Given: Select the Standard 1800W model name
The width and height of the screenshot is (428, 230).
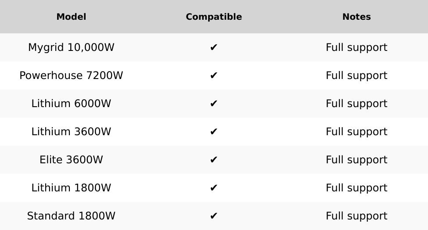Looking at the screenshot, I should coord(71,216).
